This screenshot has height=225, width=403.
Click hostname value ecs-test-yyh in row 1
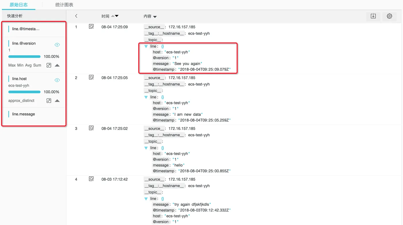pos(199,33)
